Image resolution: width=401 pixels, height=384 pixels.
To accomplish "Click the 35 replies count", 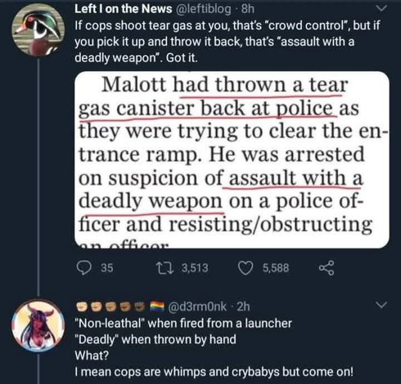I will pyautogui.click(x=107, y=268).
